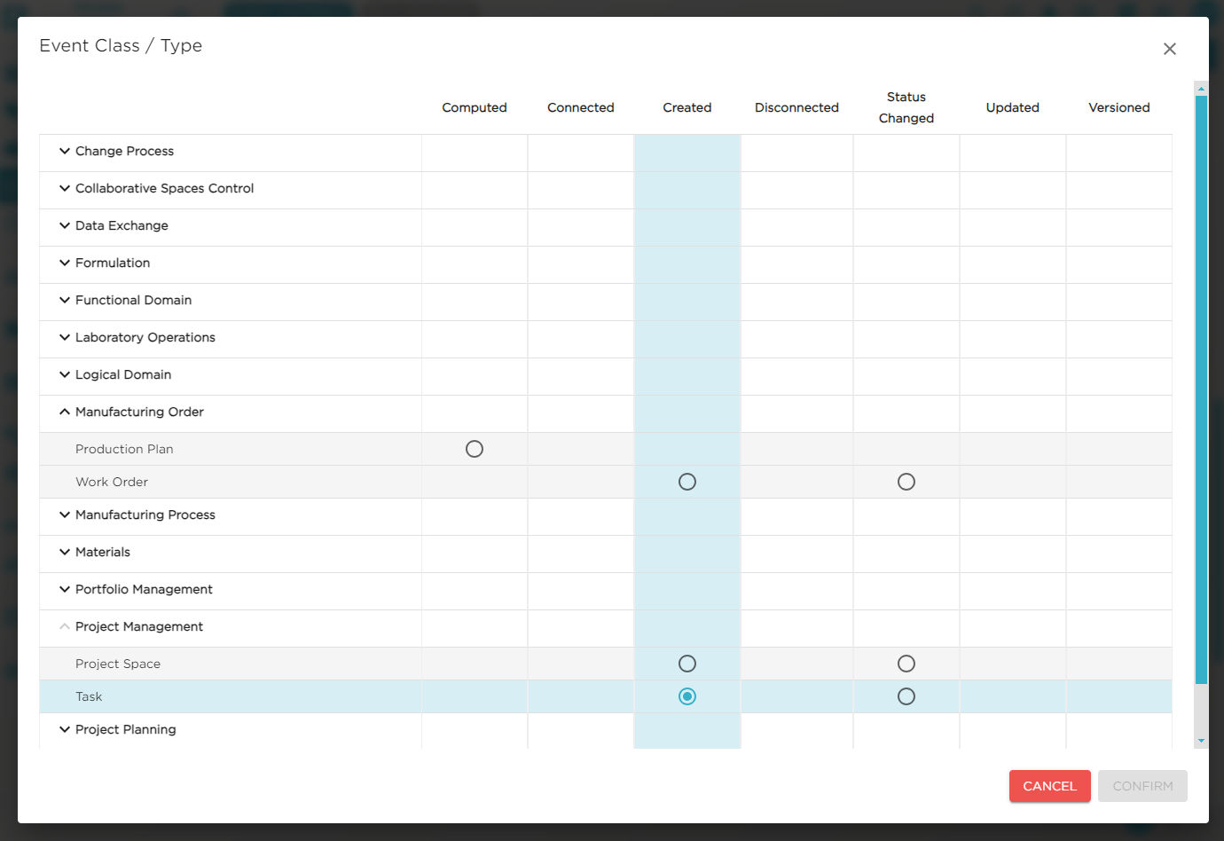Collapse the Project Management group
This screenshot has width=1224, height=841.
pyautogui.click(x=65, y=626)
